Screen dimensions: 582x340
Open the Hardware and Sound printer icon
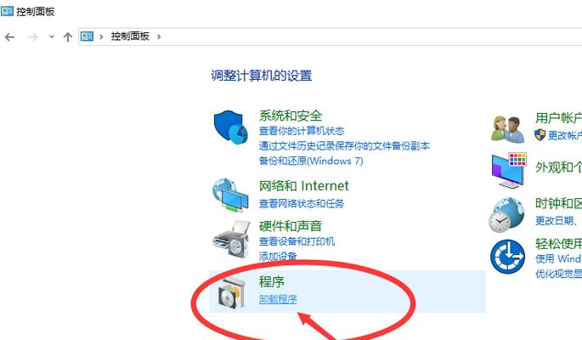[x=231, y=239]
